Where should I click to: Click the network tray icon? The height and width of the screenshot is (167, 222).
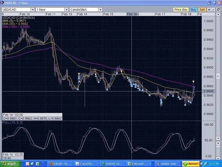[205, 164]
